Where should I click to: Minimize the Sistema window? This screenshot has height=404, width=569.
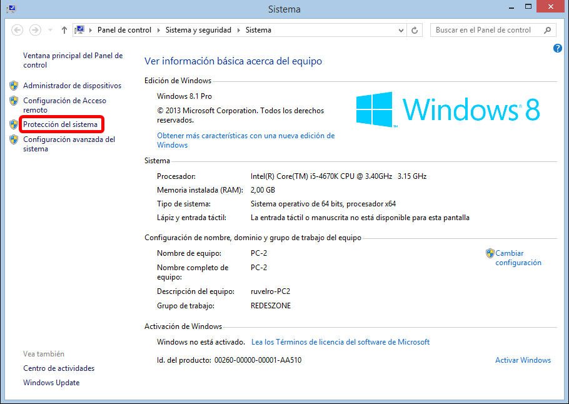click(x=511, y=7)
